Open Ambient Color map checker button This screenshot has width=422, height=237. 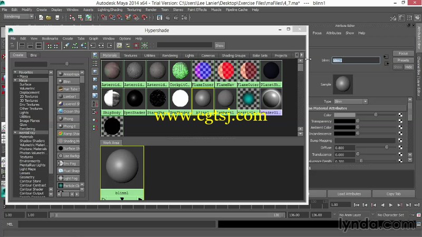[x=400, y=127]
